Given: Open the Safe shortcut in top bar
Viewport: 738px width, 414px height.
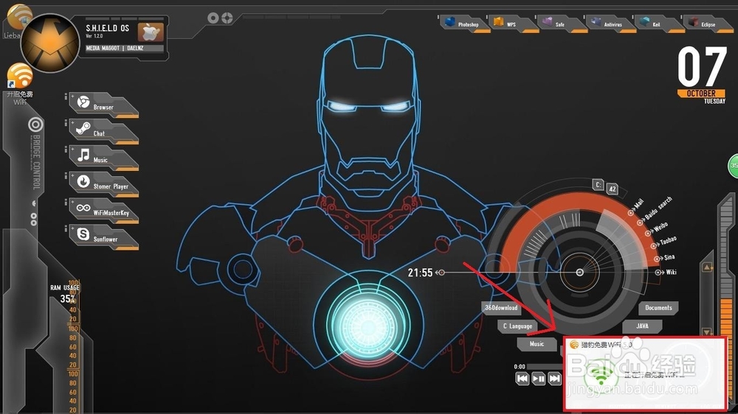Looking at the screenshot, I should coord(562,24).
